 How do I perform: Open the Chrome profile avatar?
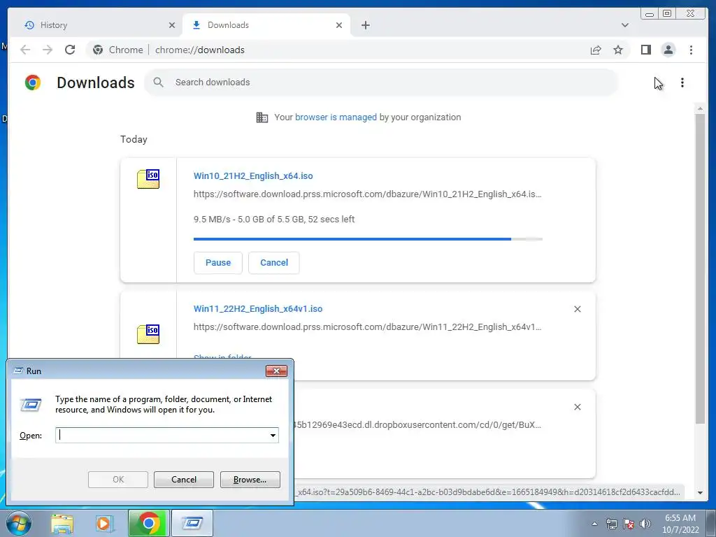(668, 50)
